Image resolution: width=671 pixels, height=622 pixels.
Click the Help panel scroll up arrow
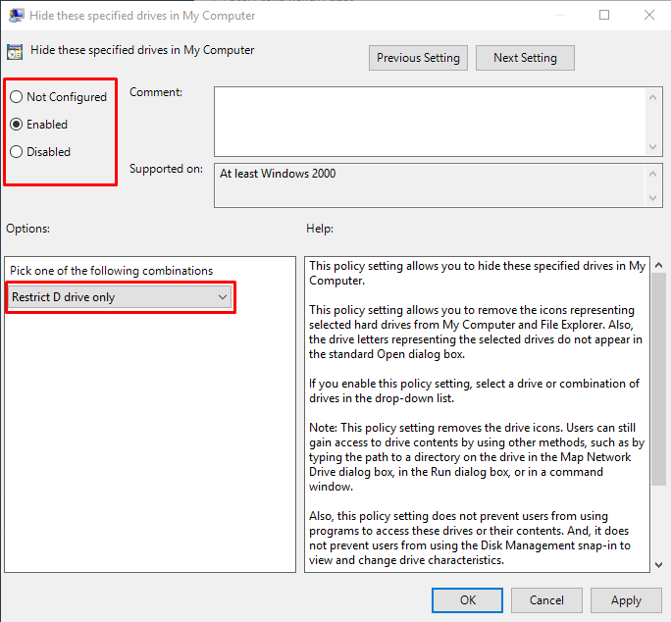tap(658, 266)
